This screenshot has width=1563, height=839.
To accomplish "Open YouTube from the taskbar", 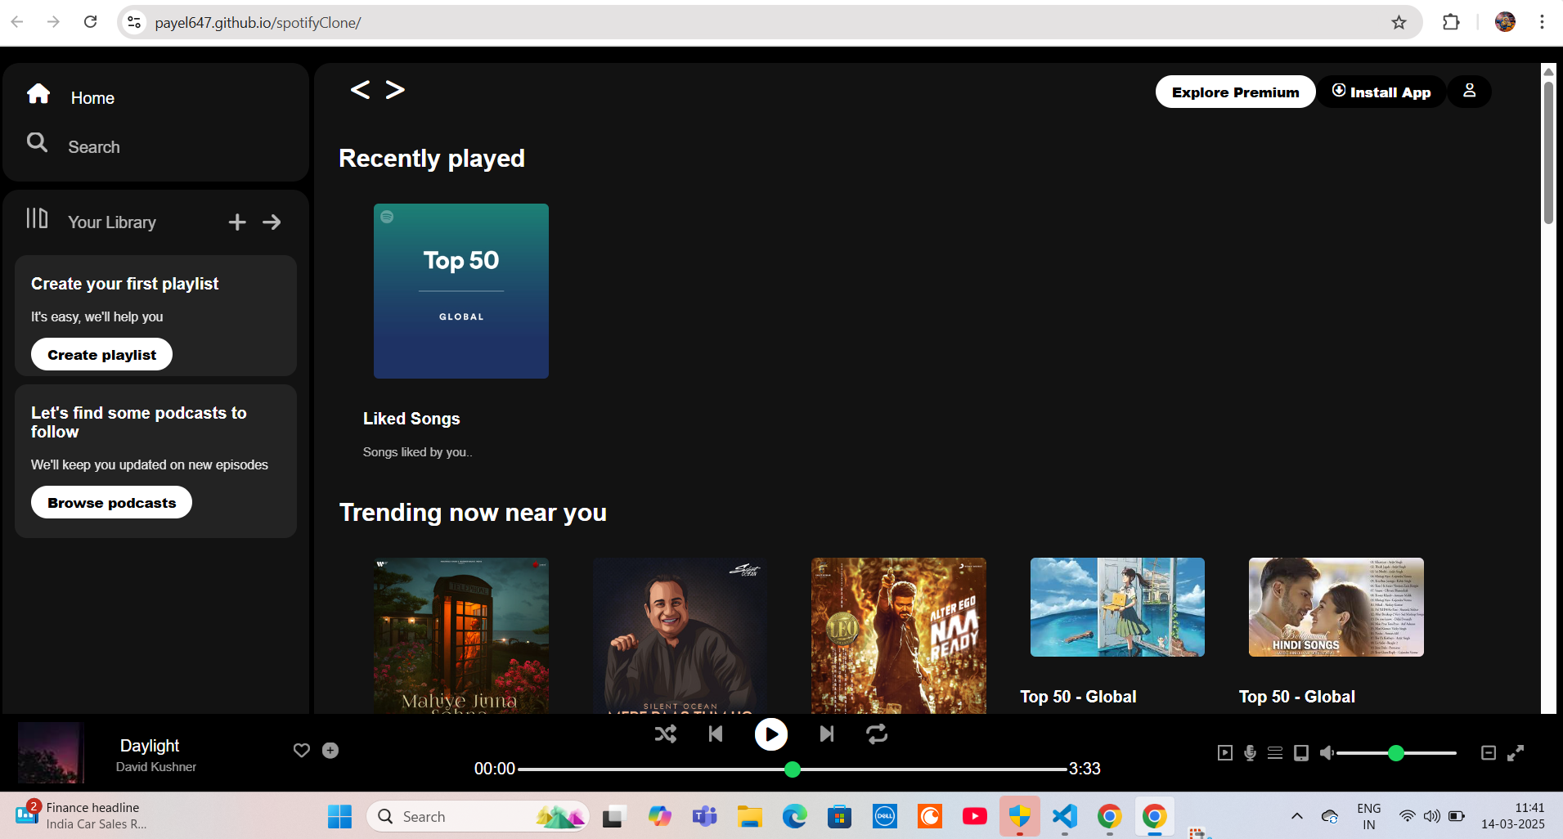I will click(974, 816).
